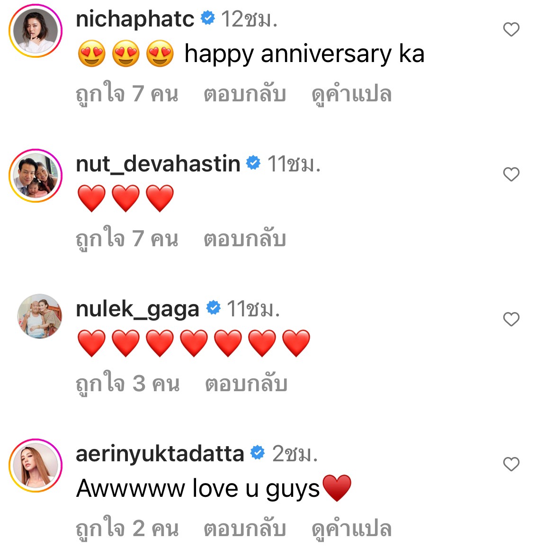Tap ดูคำแปล under aerinyuktadatta's comment
The width and height of the screenshot is (554, 556).
351,529
